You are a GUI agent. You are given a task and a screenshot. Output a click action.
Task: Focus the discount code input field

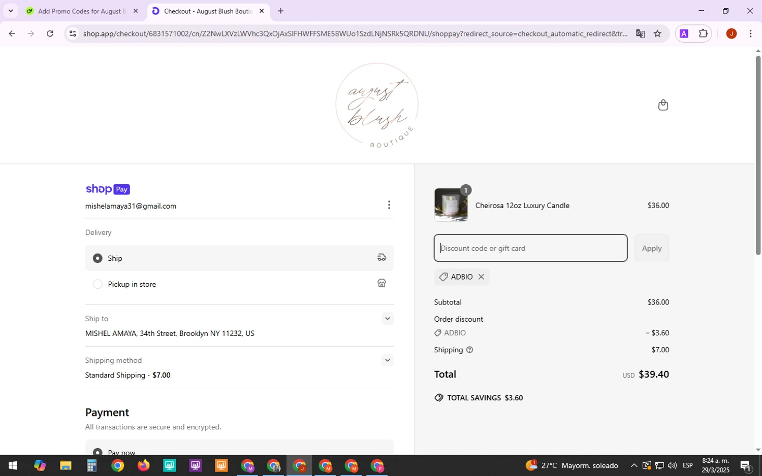pos(531,248)
